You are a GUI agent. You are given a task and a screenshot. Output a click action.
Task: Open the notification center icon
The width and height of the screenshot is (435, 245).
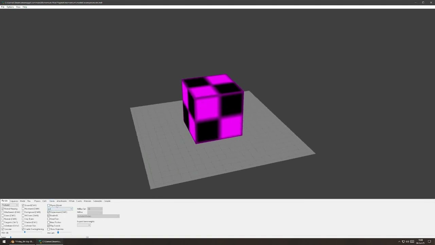click(x=430, y=242)
